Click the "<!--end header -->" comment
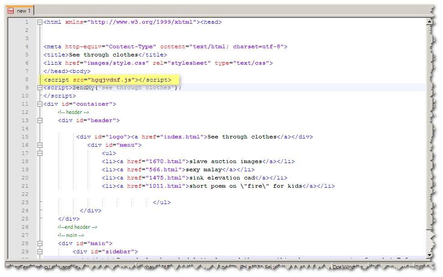 point(77,227)
